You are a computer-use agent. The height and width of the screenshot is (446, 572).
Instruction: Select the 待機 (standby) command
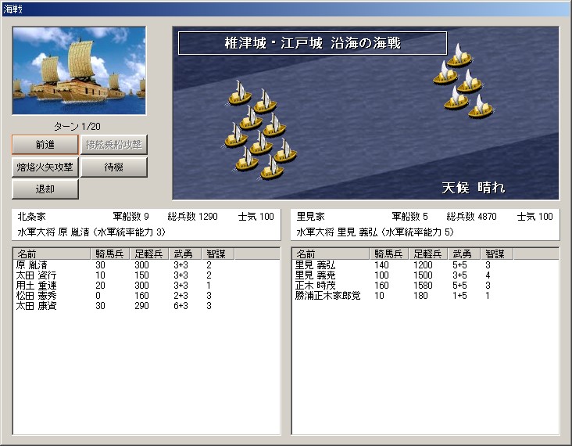pos(114,167)
